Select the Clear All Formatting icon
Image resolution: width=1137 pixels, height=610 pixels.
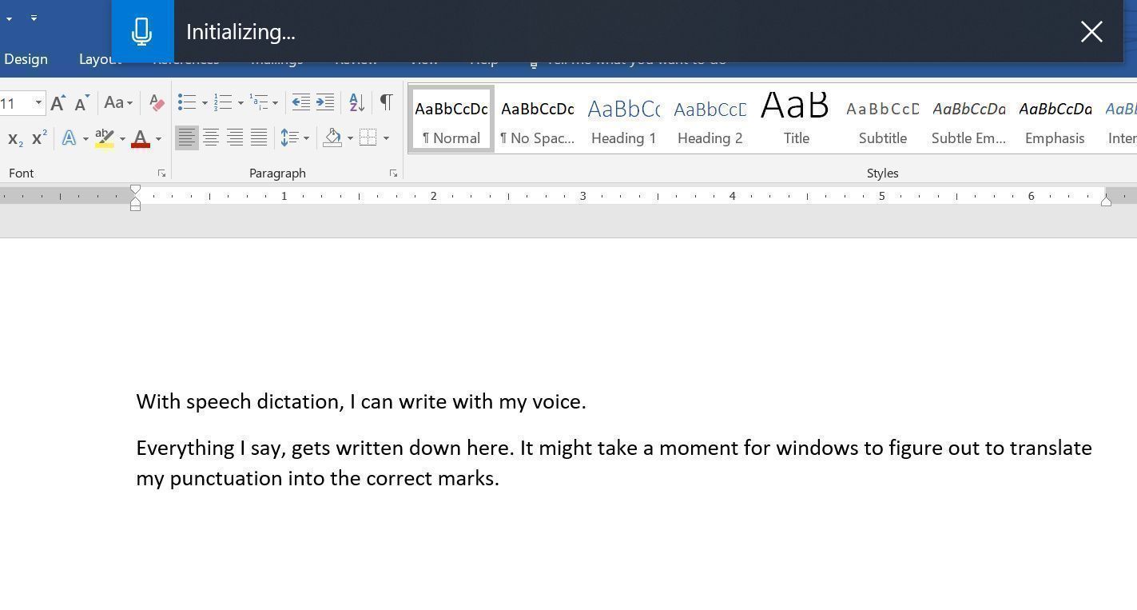(156, 102)
